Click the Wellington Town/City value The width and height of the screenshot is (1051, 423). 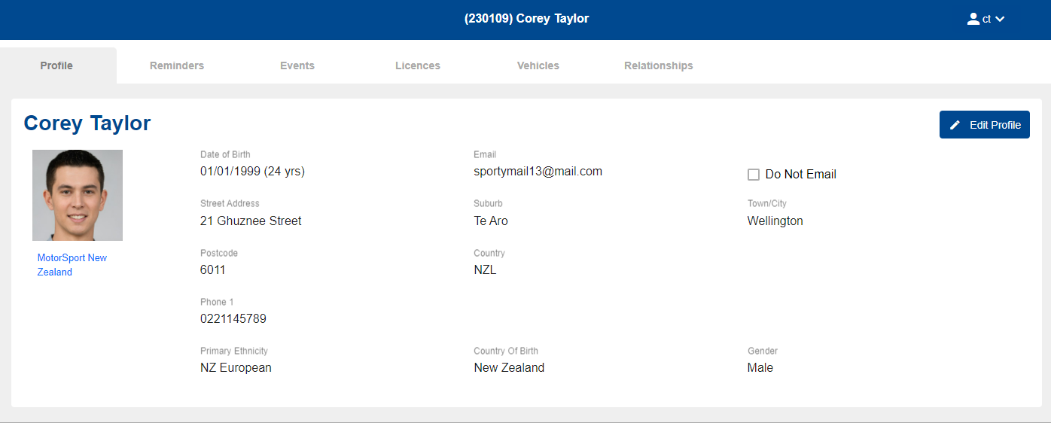click(775, 221)
